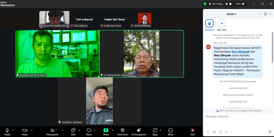Open the More menu
The width and height of the screenshot is (274, 137).
[171, 132]
